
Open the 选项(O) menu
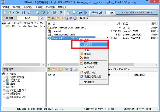pos(50,7)
